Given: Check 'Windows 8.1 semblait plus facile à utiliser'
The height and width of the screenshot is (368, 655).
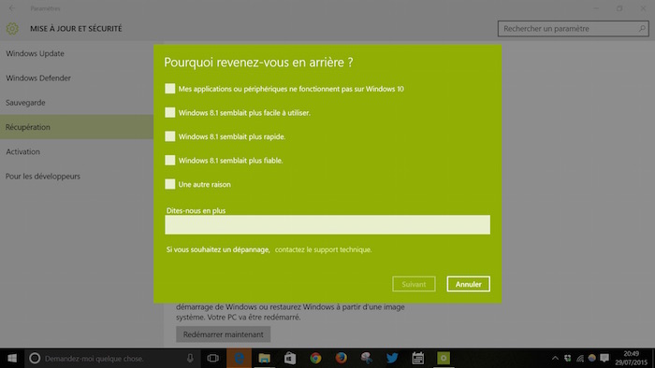Looking at the screenshot, I should pos(170,112).
